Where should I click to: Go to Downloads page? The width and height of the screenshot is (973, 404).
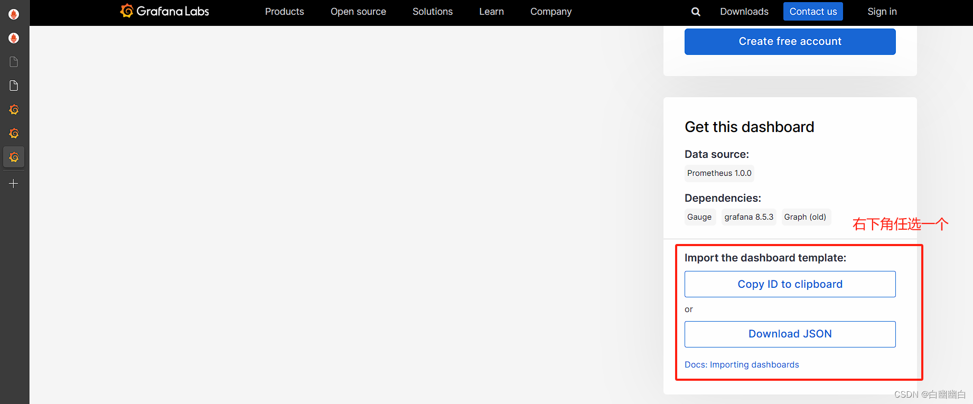[744, 12]
